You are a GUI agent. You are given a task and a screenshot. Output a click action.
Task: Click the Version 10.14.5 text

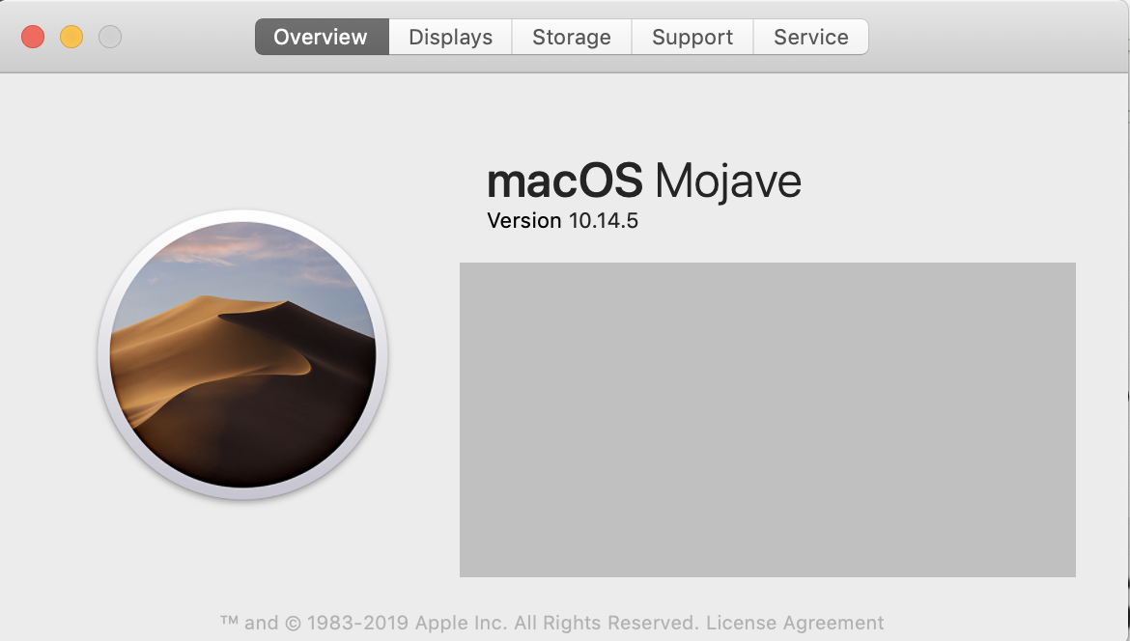562,220
